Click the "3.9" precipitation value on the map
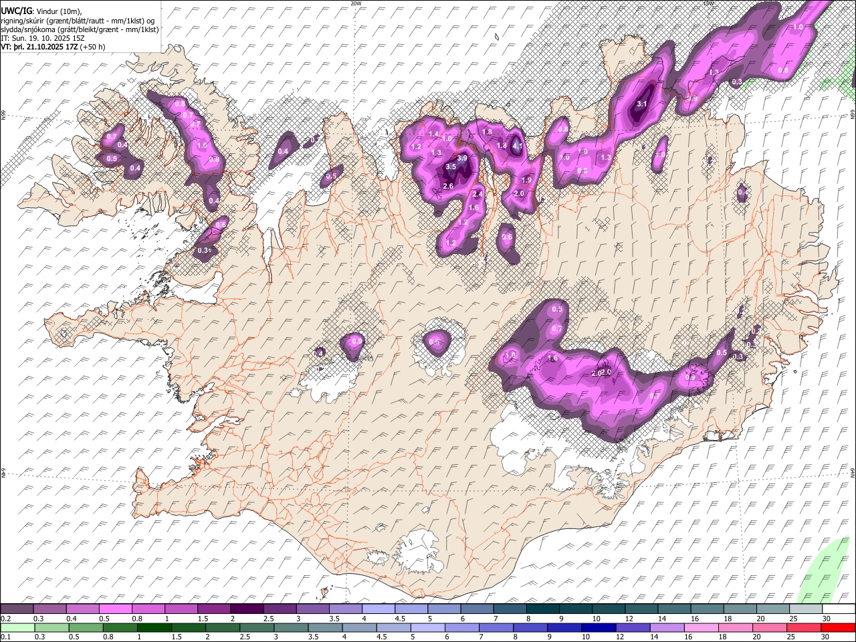 coord(462,158)
